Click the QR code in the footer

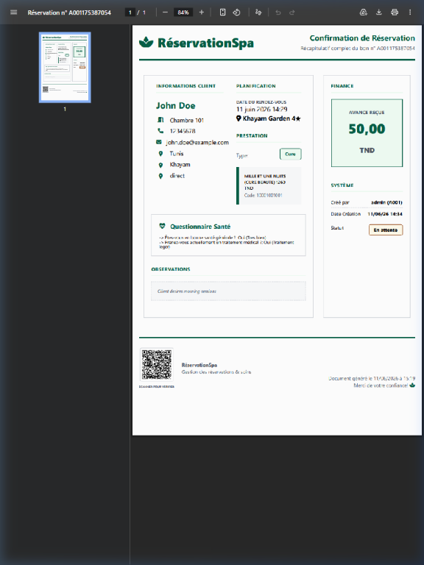157,364
